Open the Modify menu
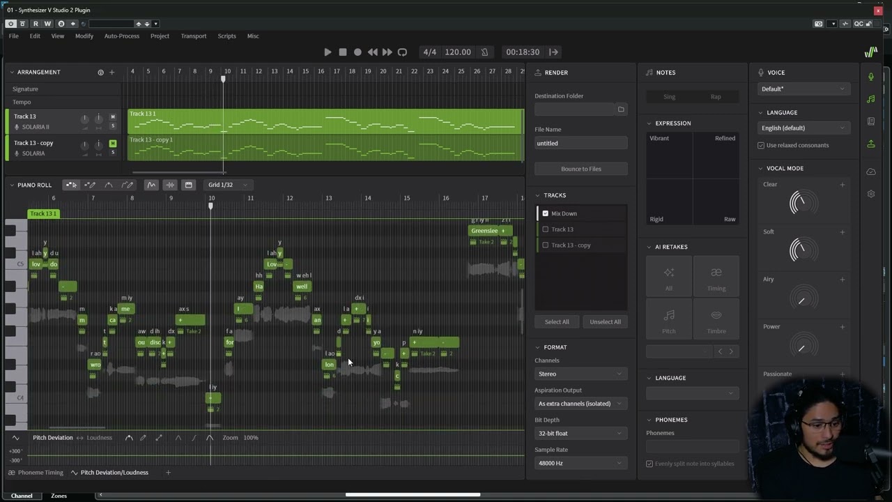The height and width of the screenshot is (502, 892). point(84,36)
